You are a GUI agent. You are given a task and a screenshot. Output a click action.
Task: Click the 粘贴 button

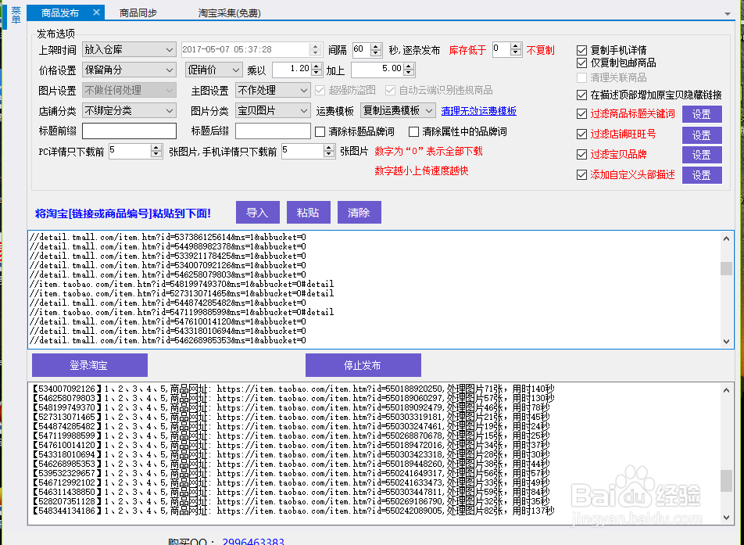click(x=309, y=212)
